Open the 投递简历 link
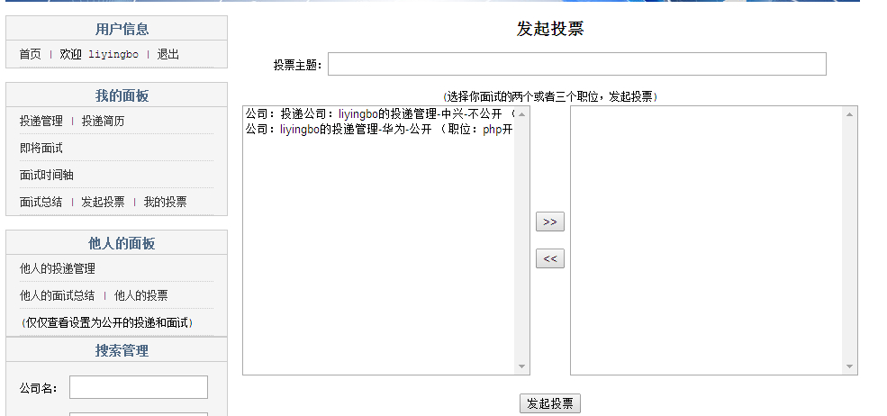 pyautogui.click(x=103, y=121)
